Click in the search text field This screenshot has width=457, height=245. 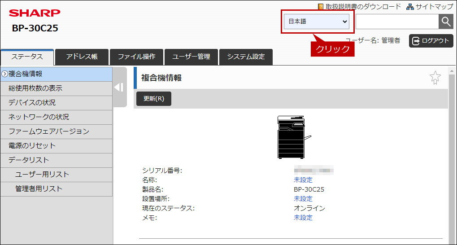[x=397, y=22]
